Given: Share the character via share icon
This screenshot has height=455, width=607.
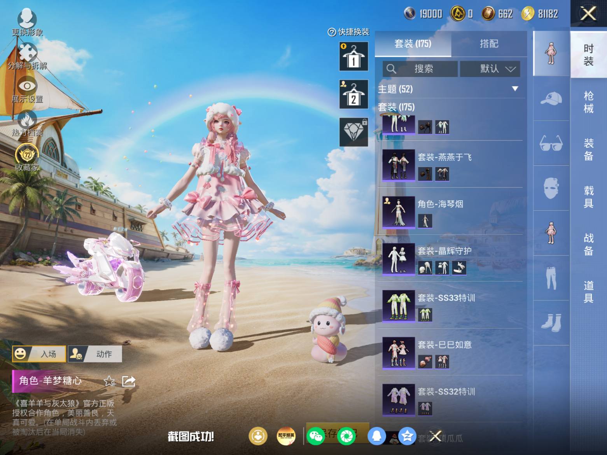Looking at the screenshot, I should 129,381.
